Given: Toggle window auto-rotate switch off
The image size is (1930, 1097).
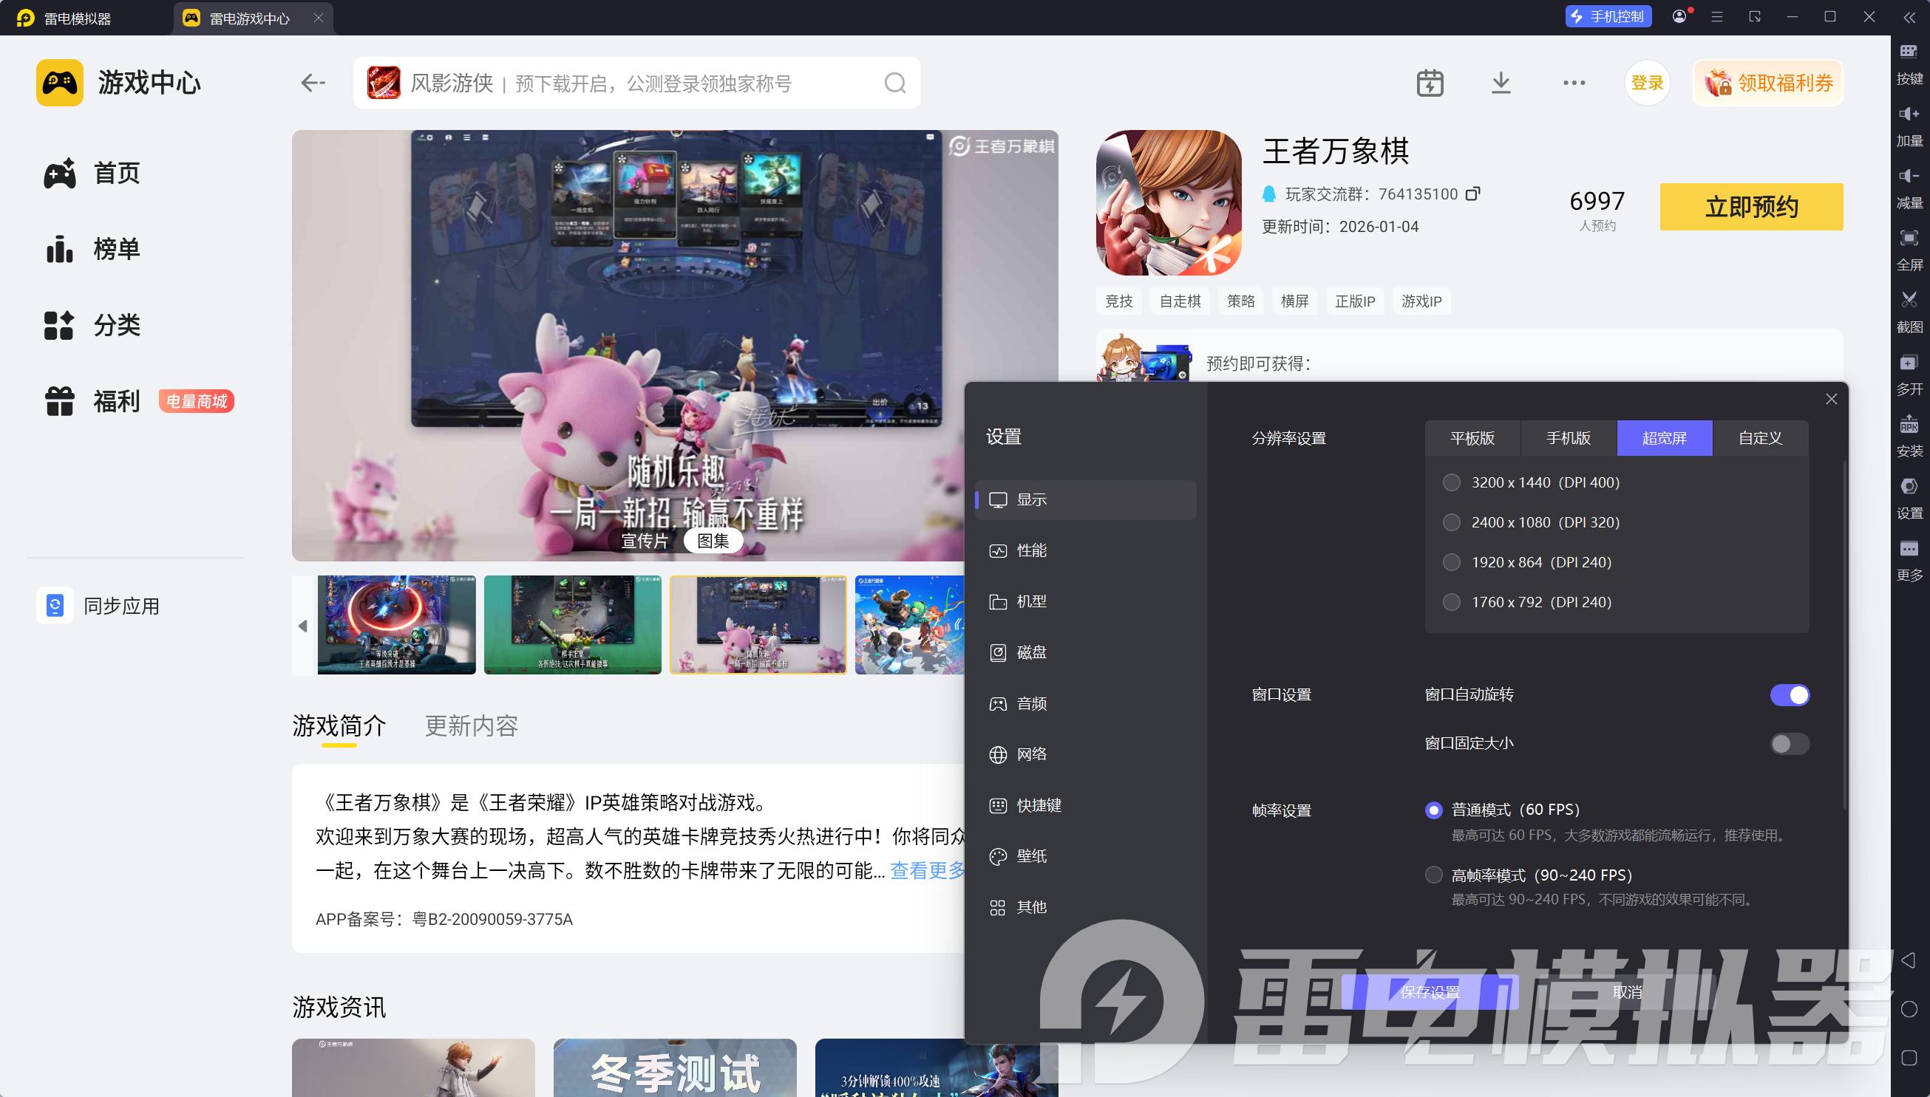Looking at the screenshot, I should [1789, 694].
